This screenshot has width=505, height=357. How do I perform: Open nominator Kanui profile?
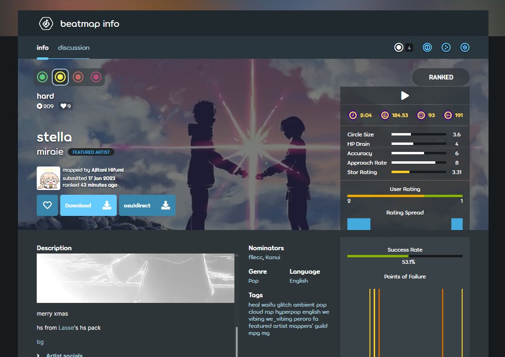pos(273,257)
